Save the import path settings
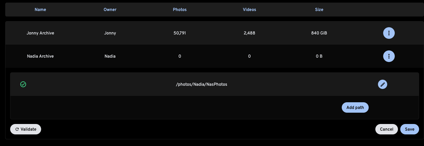The width and height of the screenshot is (424, 146). (410, 129)
